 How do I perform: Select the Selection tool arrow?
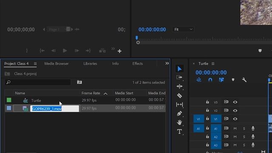[179, 69]
